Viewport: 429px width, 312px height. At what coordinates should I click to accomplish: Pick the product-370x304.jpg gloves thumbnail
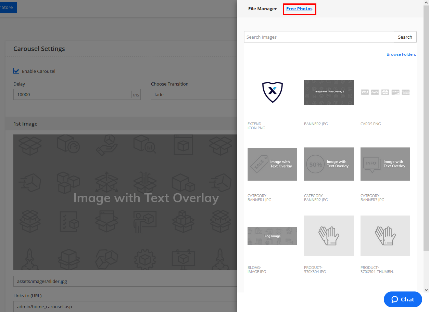click(329, 236)
